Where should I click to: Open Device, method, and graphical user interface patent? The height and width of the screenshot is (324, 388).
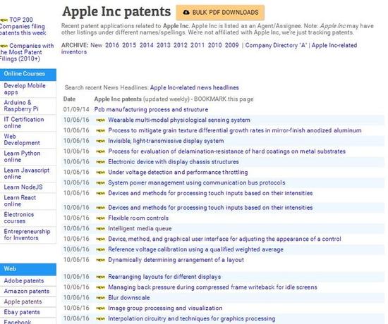pos(224,239)
